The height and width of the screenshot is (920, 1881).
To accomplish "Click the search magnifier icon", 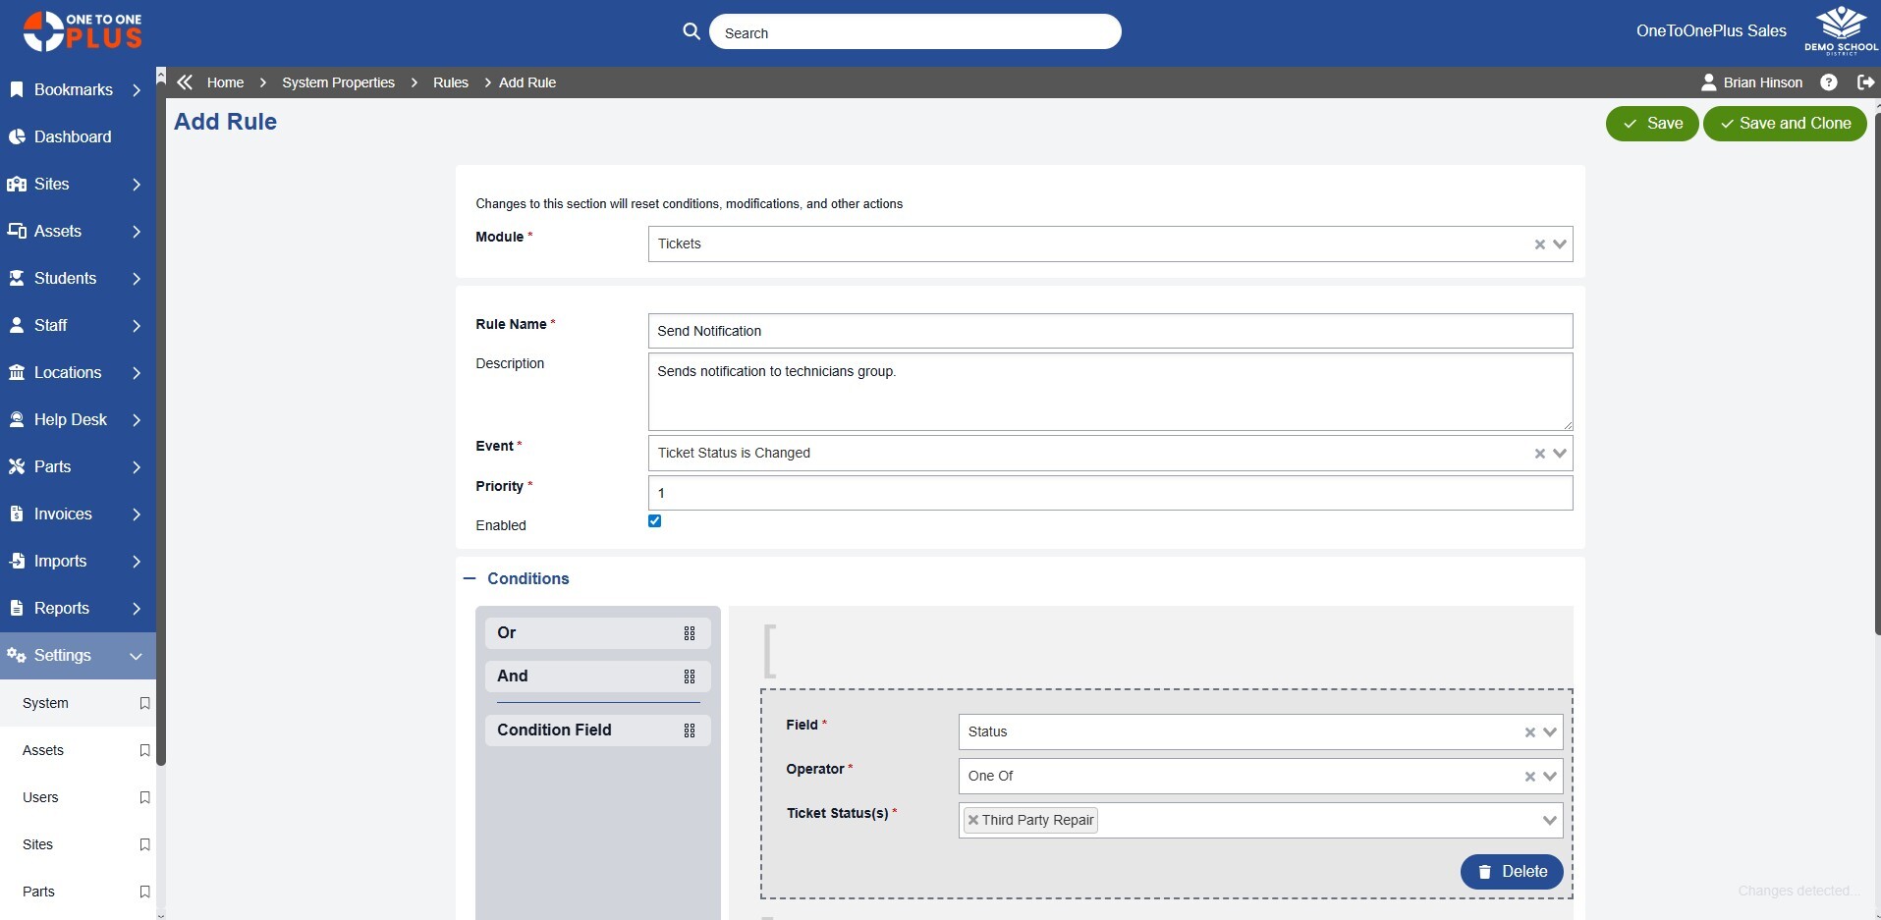I will [692, 31].
